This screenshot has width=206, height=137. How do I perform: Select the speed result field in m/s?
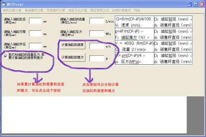(97, 46)
